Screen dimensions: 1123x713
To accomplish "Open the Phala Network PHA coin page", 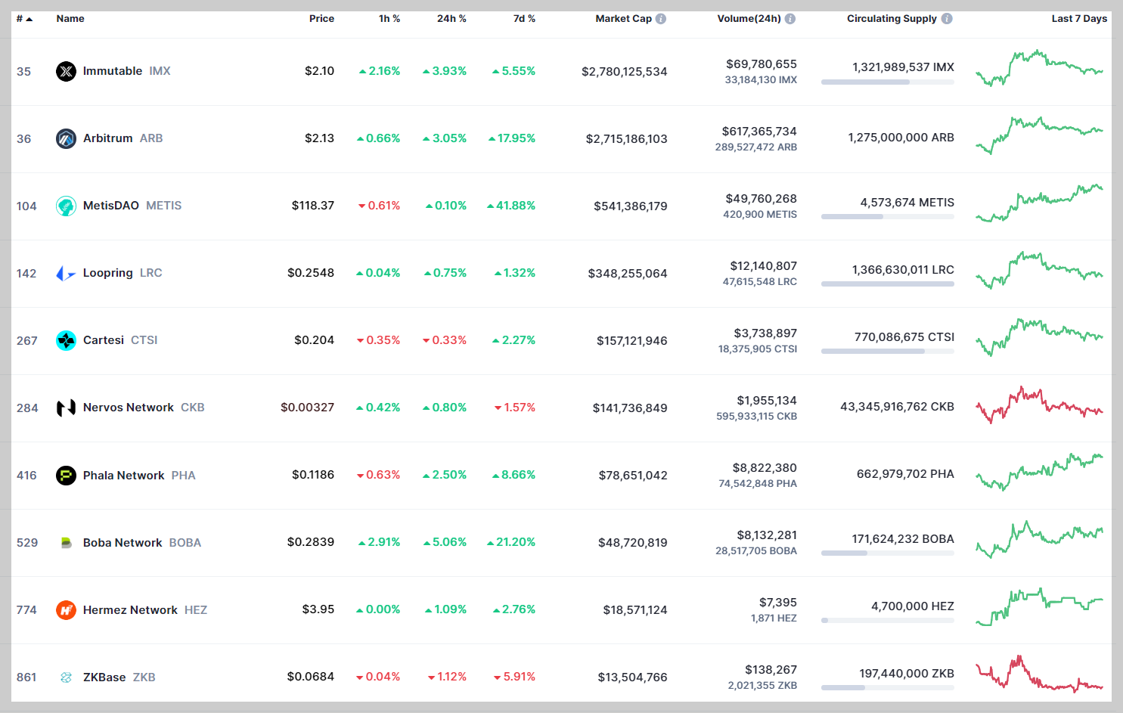I will [x=139, y=475].
